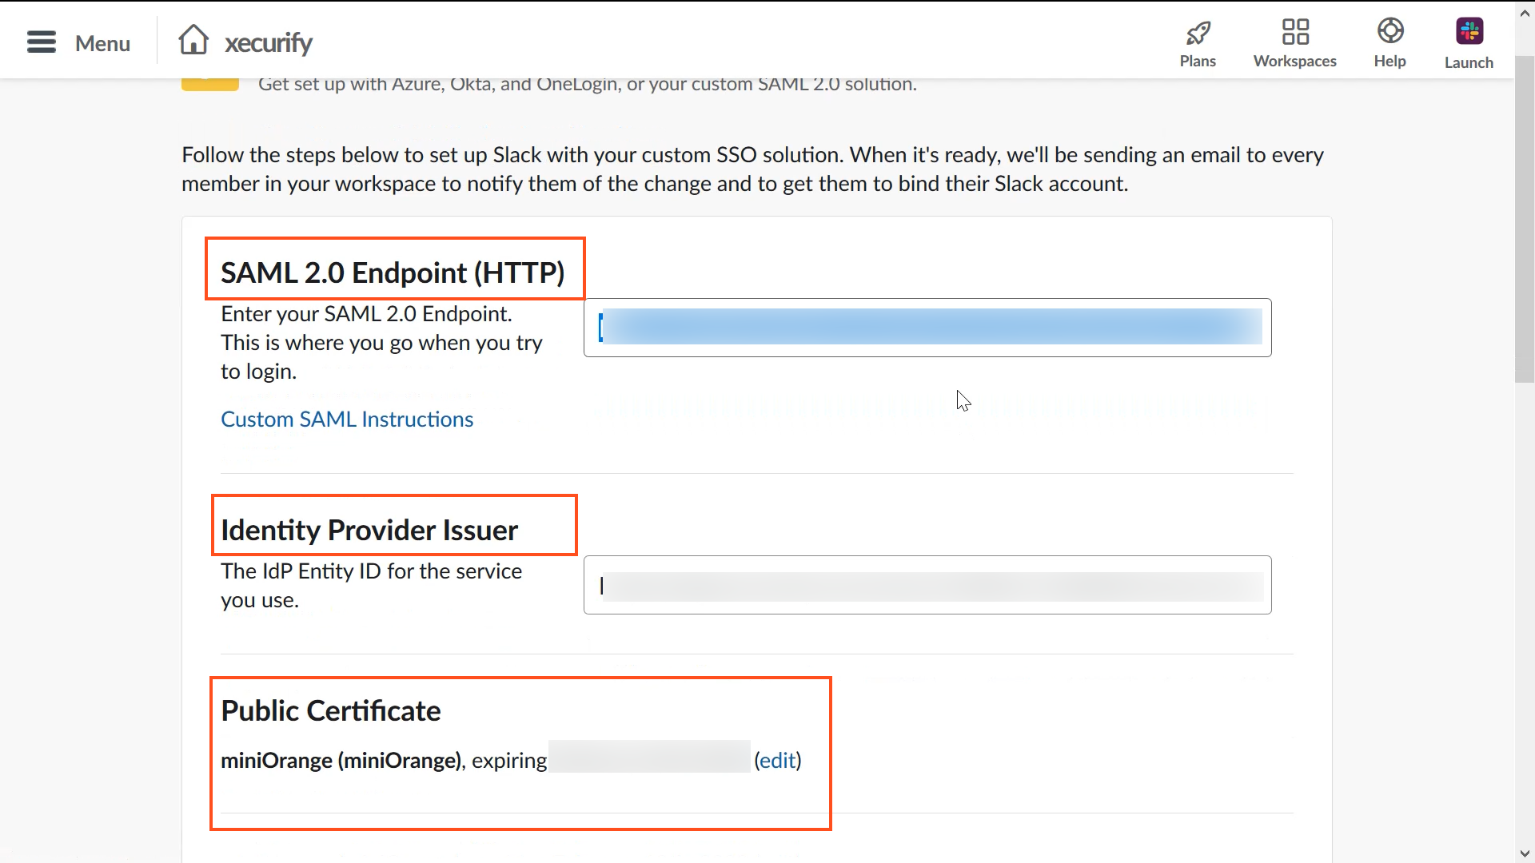Click the miniOrange certificate name

[x=276, y=760]
